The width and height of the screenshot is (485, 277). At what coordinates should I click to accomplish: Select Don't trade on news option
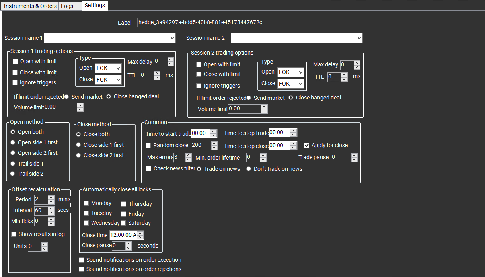pos(249,169)
